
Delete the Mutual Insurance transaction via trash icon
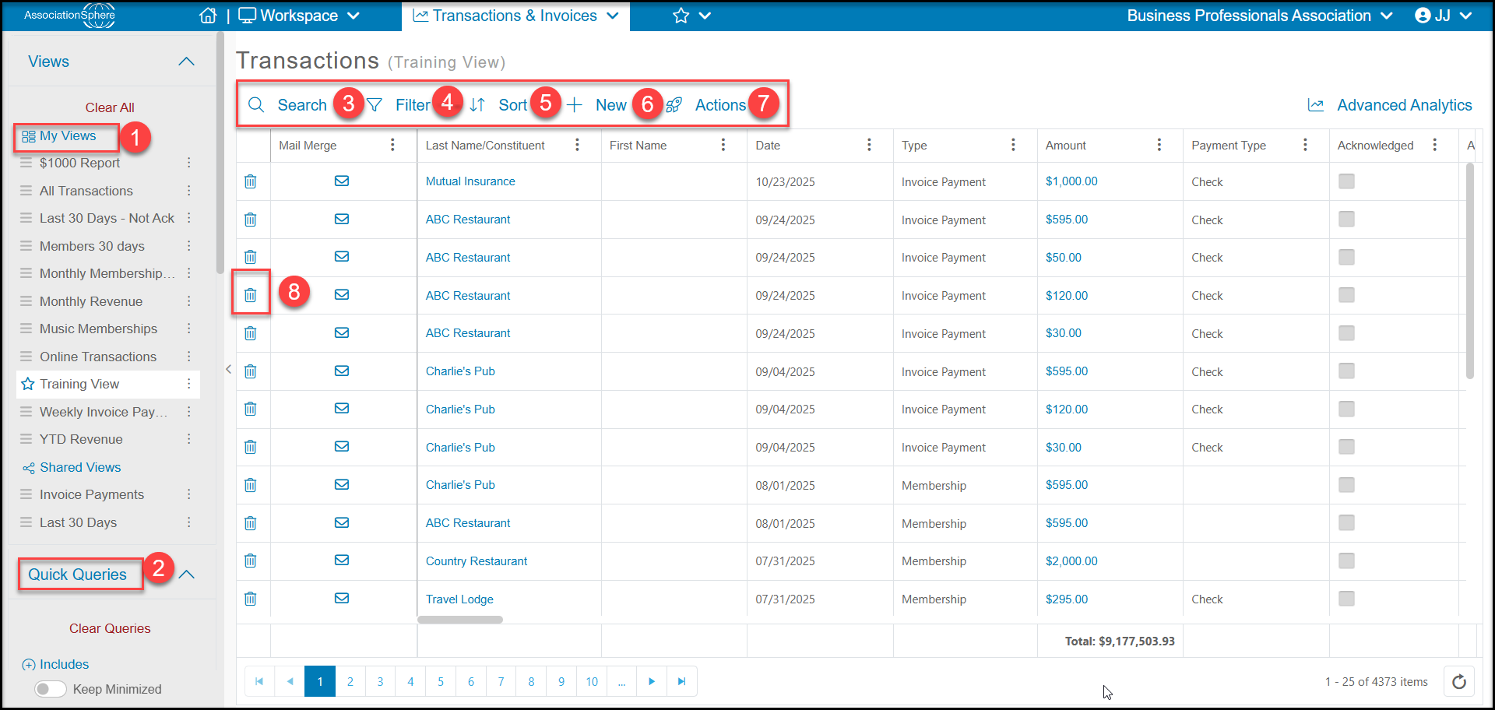[x=250, y=181]
